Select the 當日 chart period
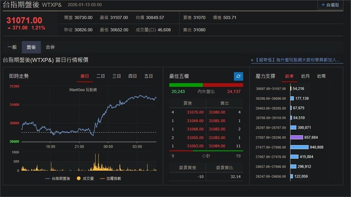This screenshot has height=197, width=351. point(85,76)
